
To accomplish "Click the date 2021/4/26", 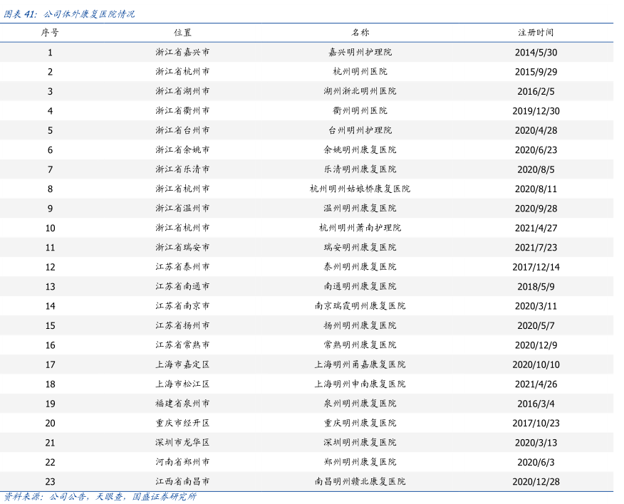I will [x=536, y=384].
